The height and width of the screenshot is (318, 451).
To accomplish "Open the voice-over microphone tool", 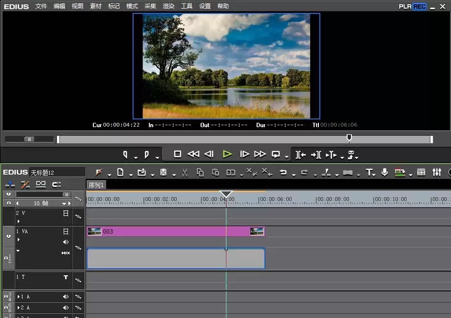I will [384, 172].
